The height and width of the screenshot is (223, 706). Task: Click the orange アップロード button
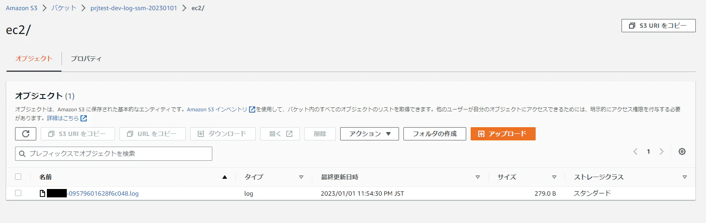coord(503,134)
